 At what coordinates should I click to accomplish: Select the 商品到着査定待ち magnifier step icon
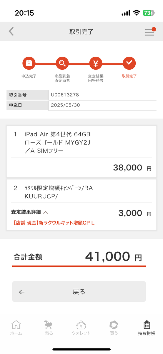click(x=62, y=63)
